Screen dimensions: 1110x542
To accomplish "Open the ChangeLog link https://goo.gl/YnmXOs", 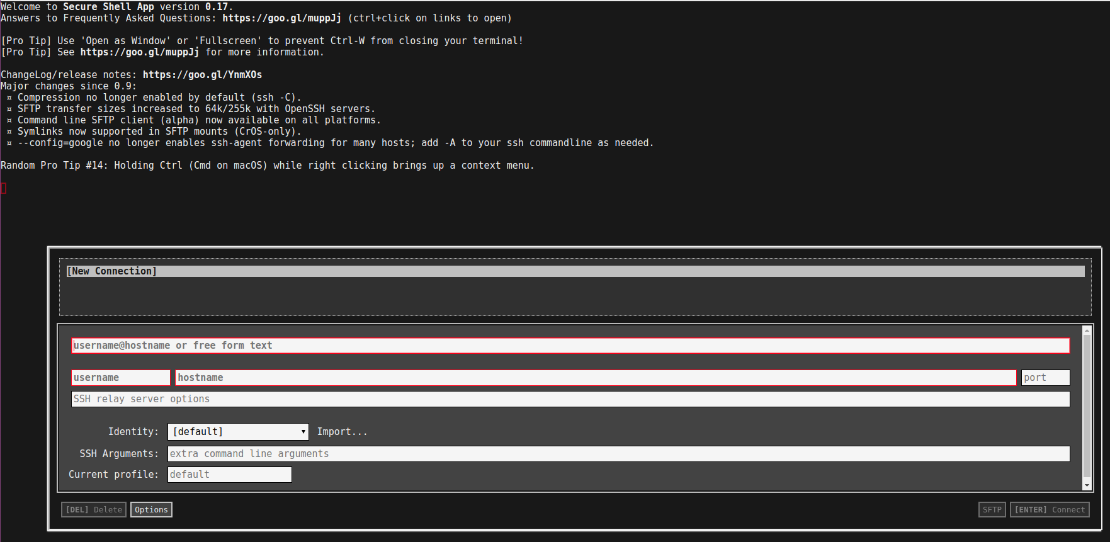I will [202, 75].
